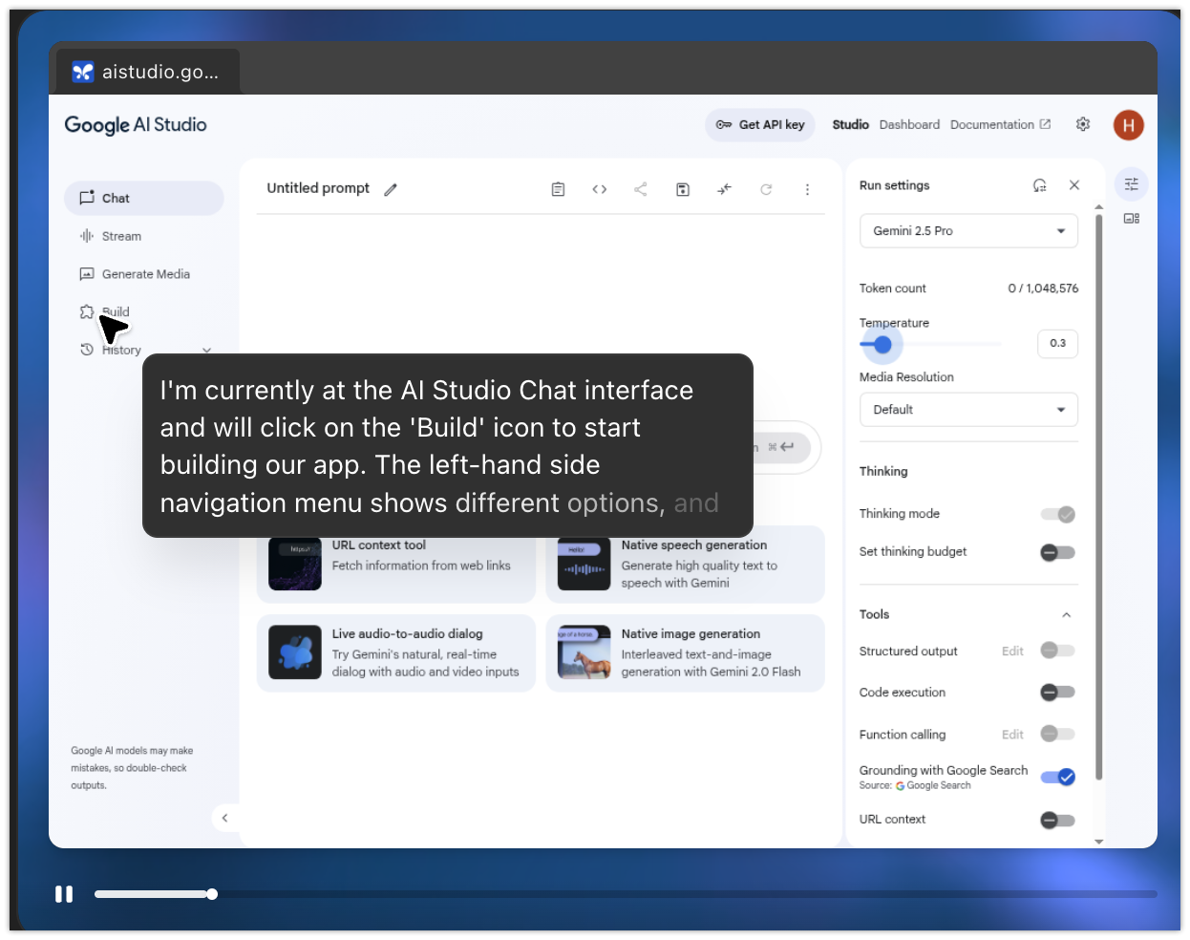Select the aistudio.go... browser tab
This screenshot has height=940, width=1190.
(145, 72)
